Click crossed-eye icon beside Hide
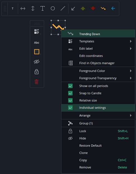The height and width of the screenshot is (174, 136). [70, 138]
